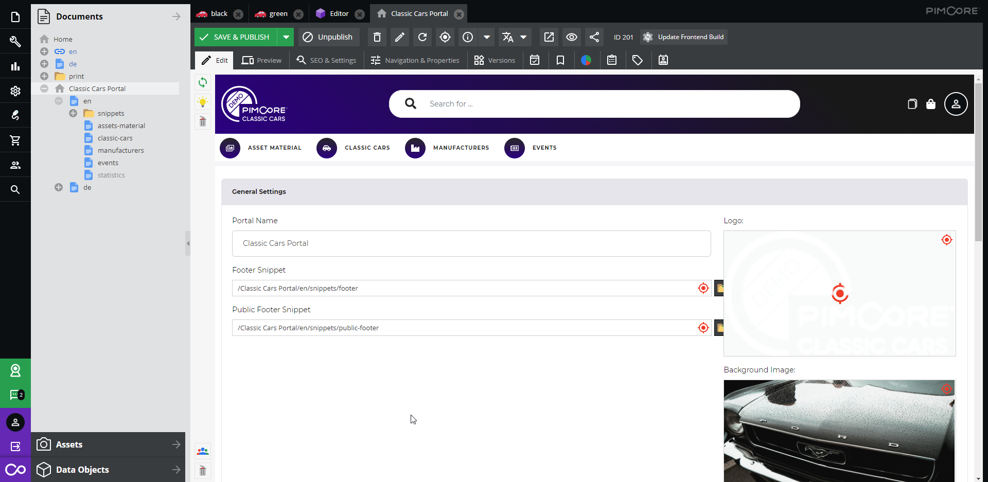This screenshot has height=482, width=988.
Task: Click the share icon in toolbar
Action: pos(594,37)
